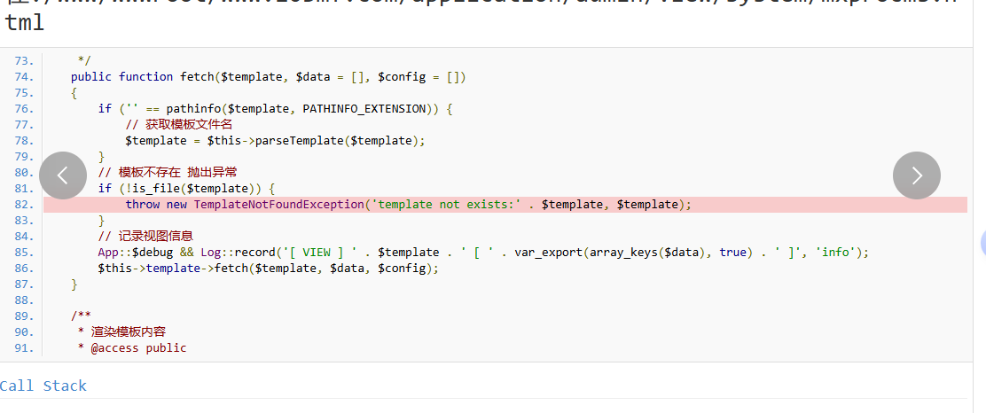Click the '模板不存在 抛出异常' comment
This screenshot has width=986, height=413.
pyautogui.click(x=167, y=173)
